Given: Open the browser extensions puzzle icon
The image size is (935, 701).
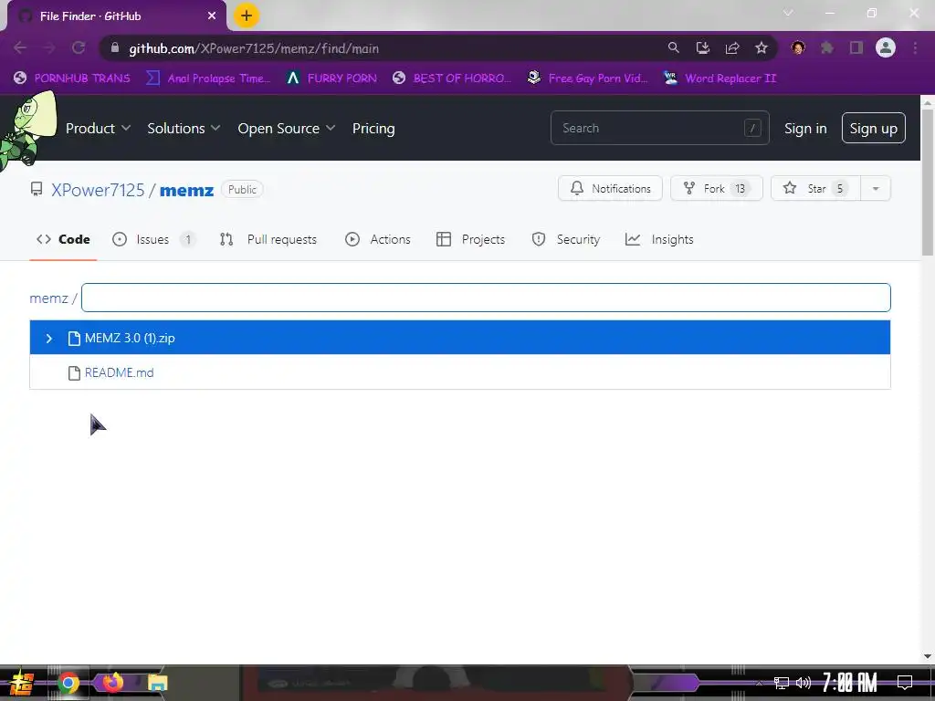Looking at the screenshot, I should tap(827, 47).
